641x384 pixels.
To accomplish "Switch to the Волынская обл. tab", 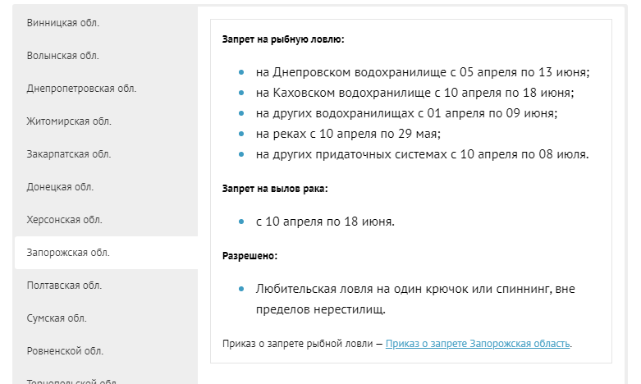I will coord(63,56).
